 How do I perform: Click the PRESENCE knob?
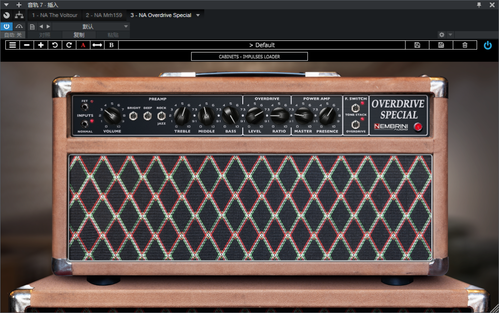(327, 116)
